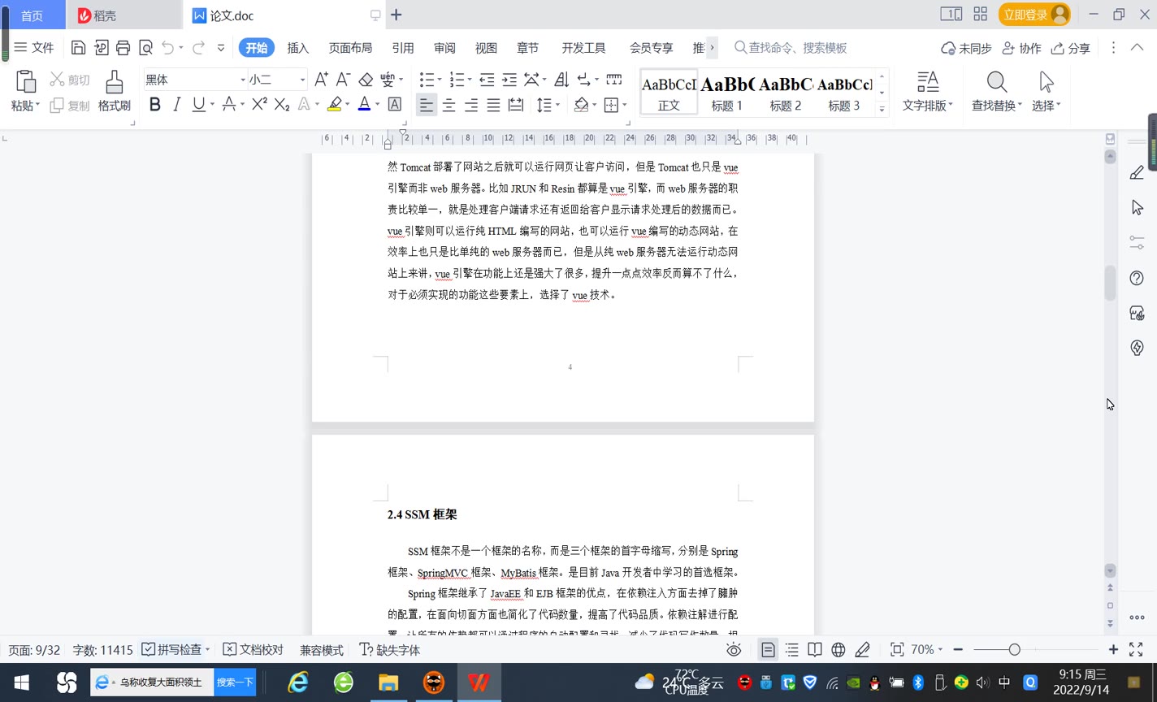Toggle Italic formatting
Viewport: 1157px width, 702px height.
click(176, 104)
